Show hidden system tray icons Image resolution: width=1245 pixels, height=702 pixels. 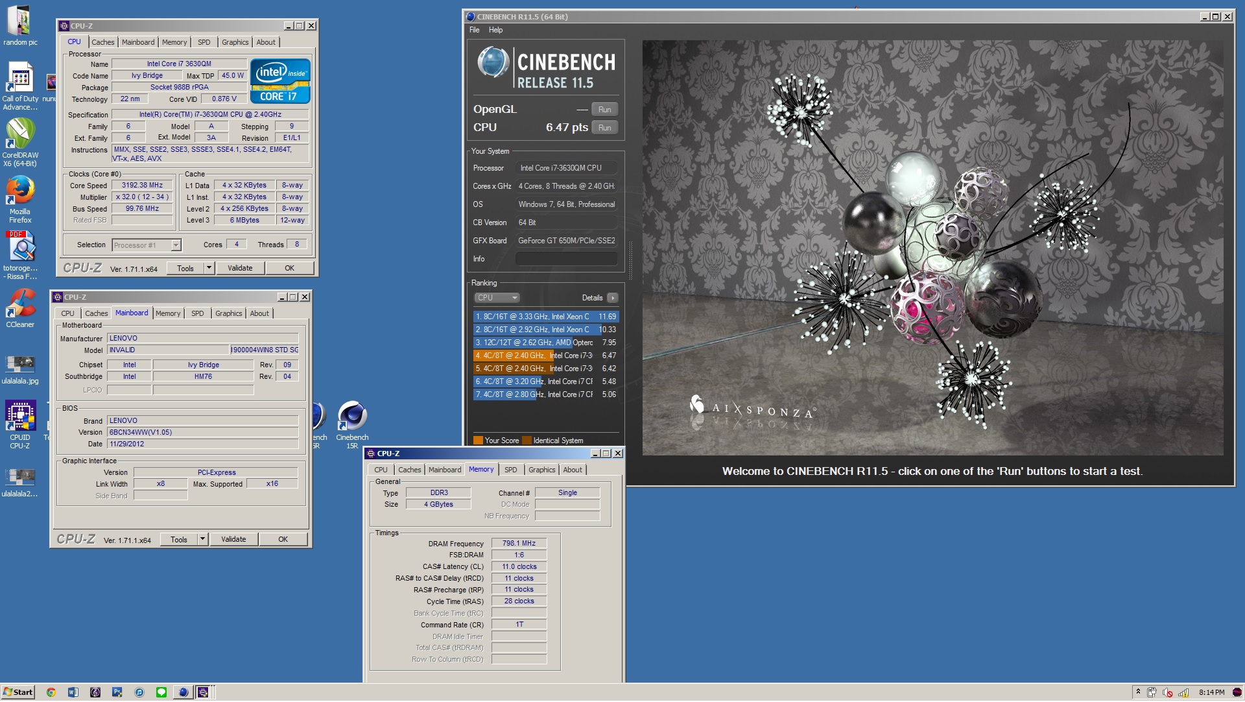coord(1138,692)
